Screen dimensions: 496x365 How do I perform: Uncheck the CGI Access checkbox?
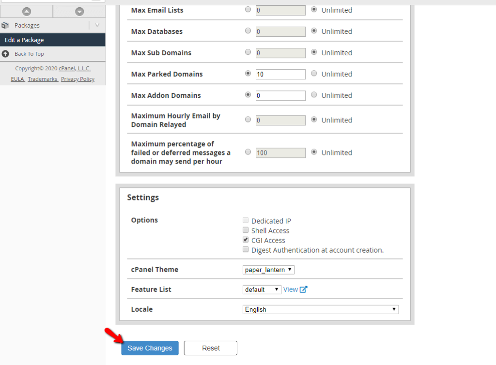pyautogui.click(x=246, y=240)
